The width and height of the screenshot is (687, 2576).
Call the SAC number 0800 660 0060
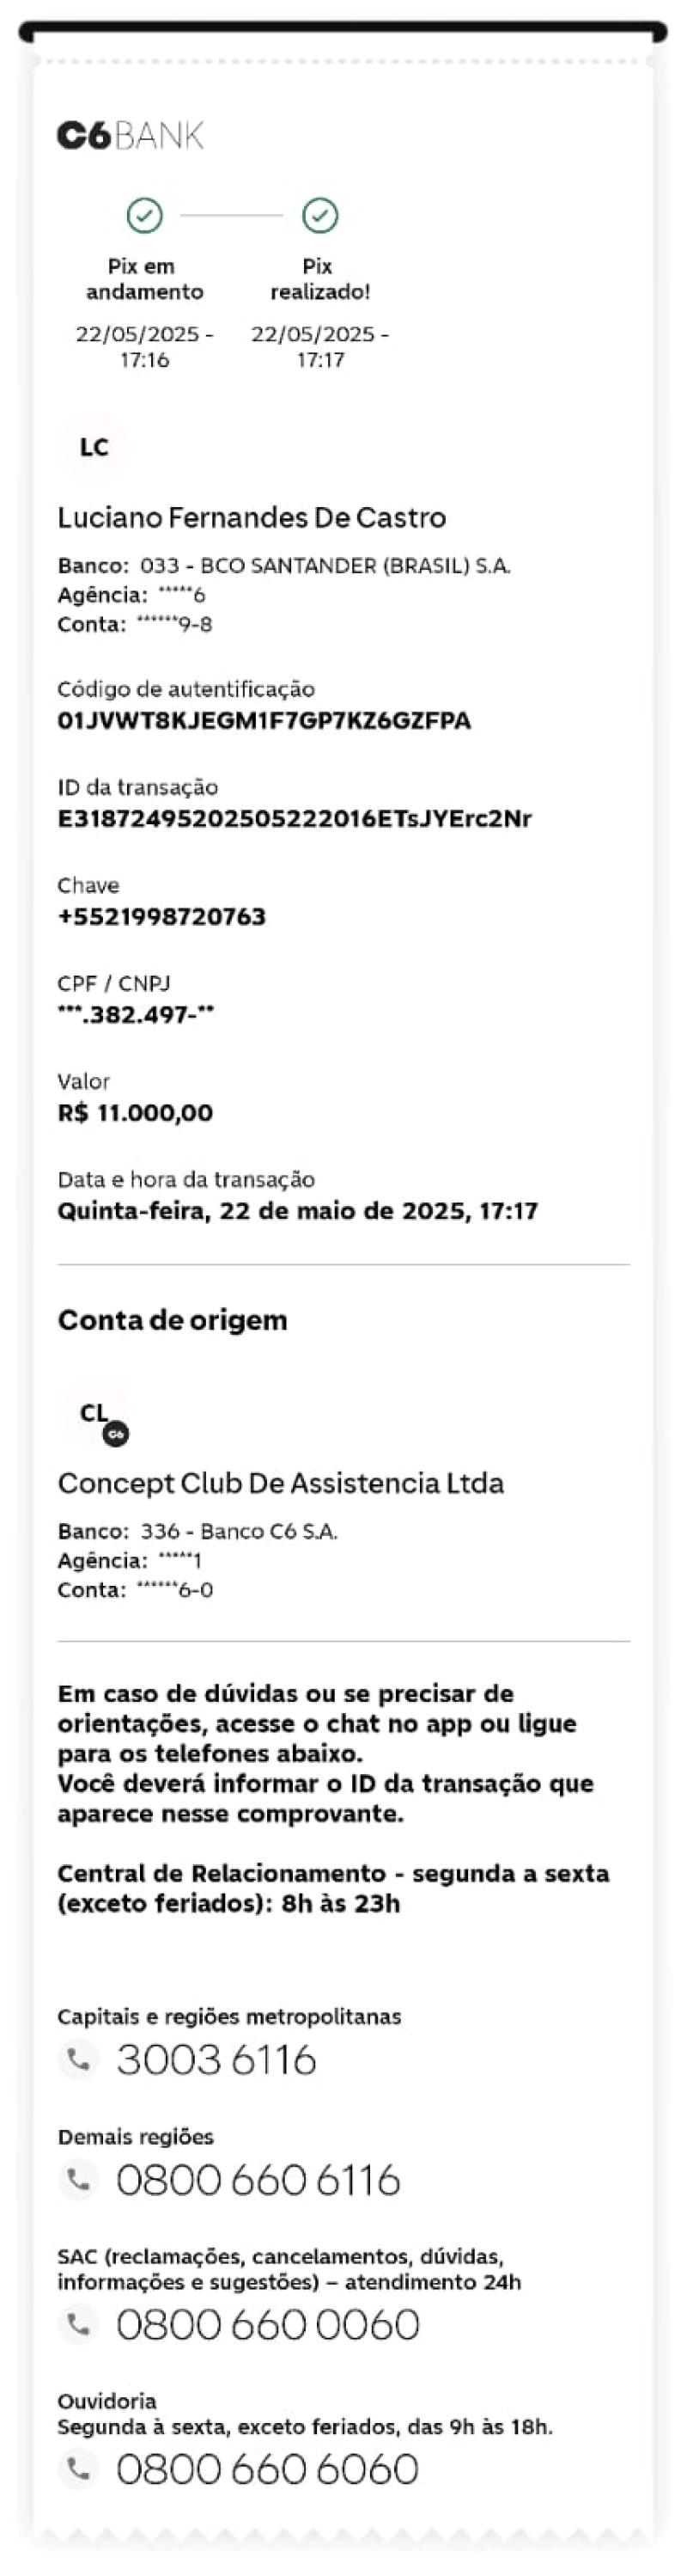coord(268,2325)
